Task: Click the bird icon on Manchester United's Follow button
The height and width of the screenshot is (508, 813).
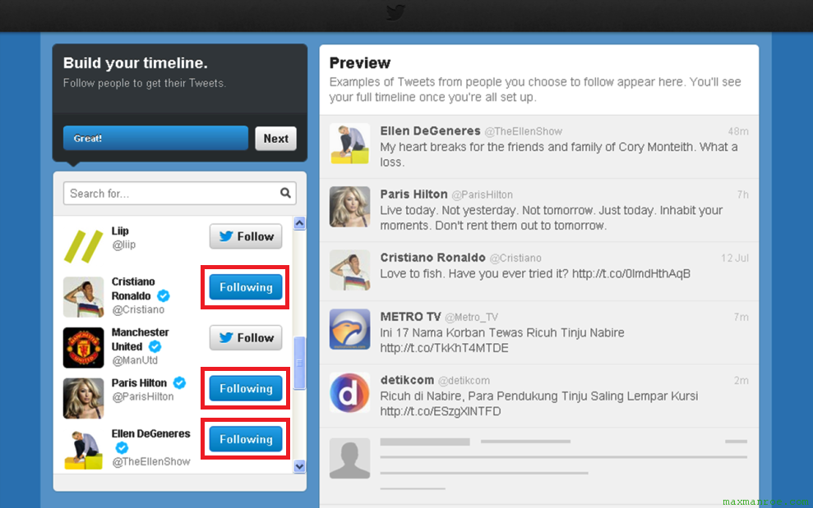Action: (x=225, y=337)
